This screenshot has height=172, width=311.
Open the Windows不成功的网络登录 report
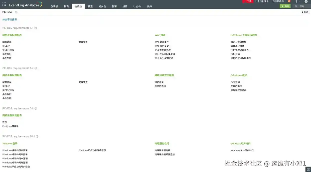tap(92, 151)
